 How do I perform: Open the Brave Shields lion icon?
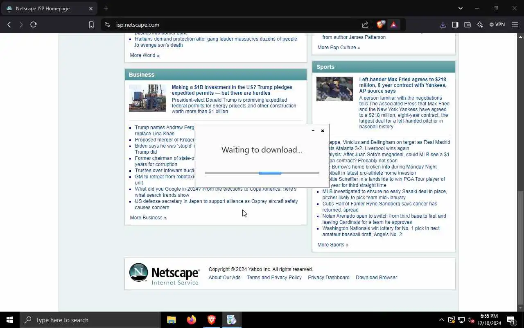[x=380, y=25]
